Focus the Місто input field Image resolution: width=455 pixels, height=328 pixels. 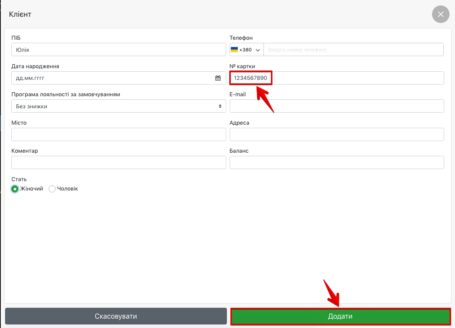(119, 134)
